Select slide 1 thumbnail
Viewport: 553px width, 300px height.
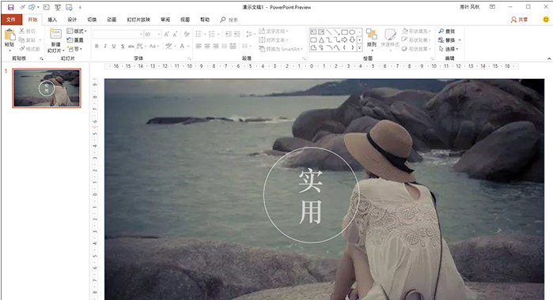click(x=47, y=88)
